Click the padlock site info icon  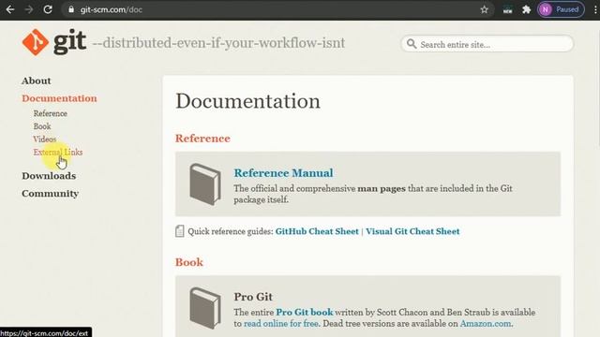(x=71, y=9)
